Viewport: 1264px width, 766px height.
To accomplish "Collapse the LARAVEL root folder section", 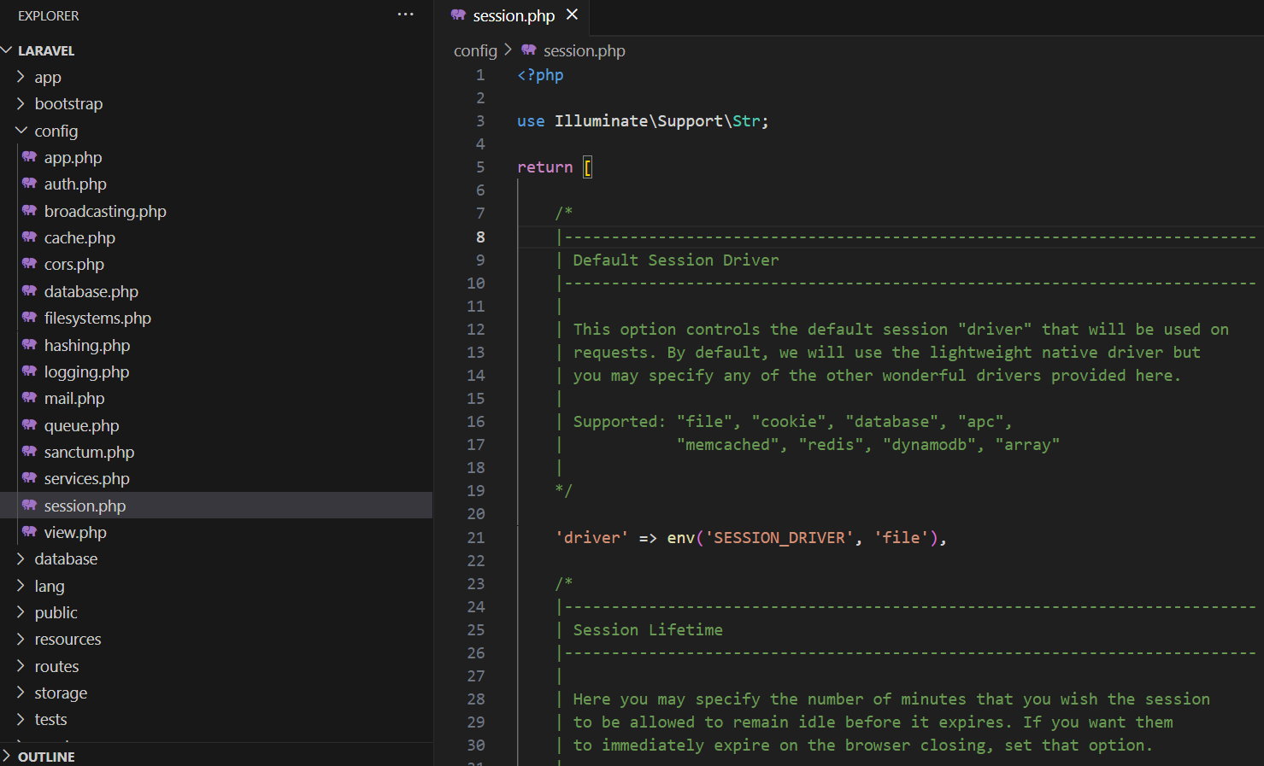I will (7, 50).
